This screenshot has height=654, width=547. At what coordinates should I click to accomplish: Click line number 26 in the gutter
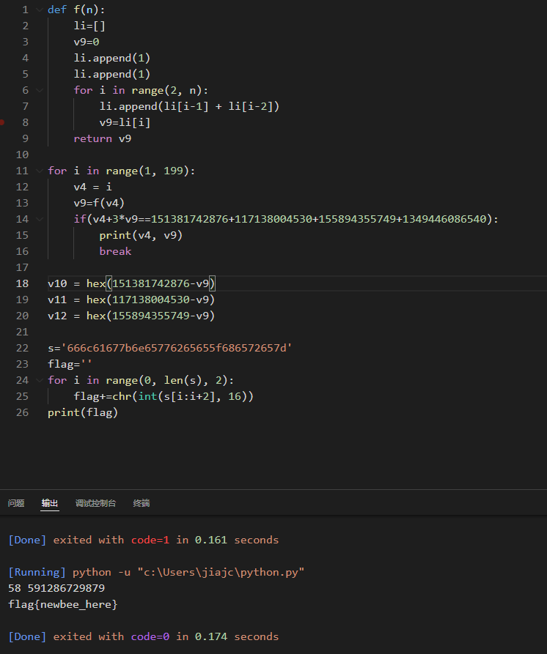point(22,413)
